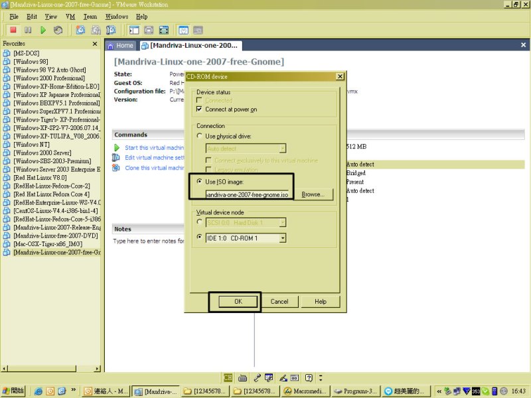
Task: Switch to the Macromedi... taskbar window
Action: pos(305,391)
